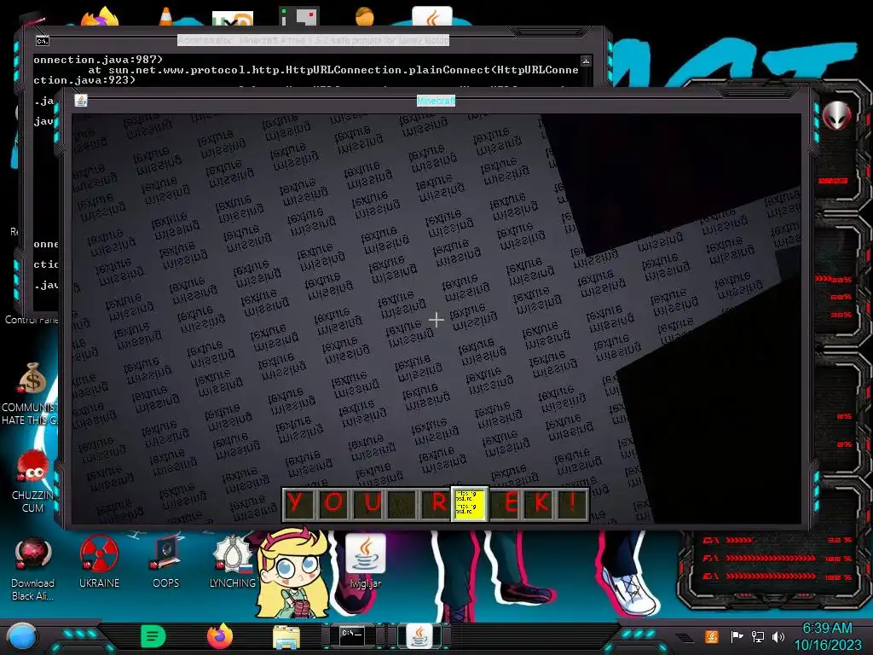The height and width of the screenshot is (655, 873).
Task: Open the Firefox shortcut at top of desktop
Action: coord(101,17)
